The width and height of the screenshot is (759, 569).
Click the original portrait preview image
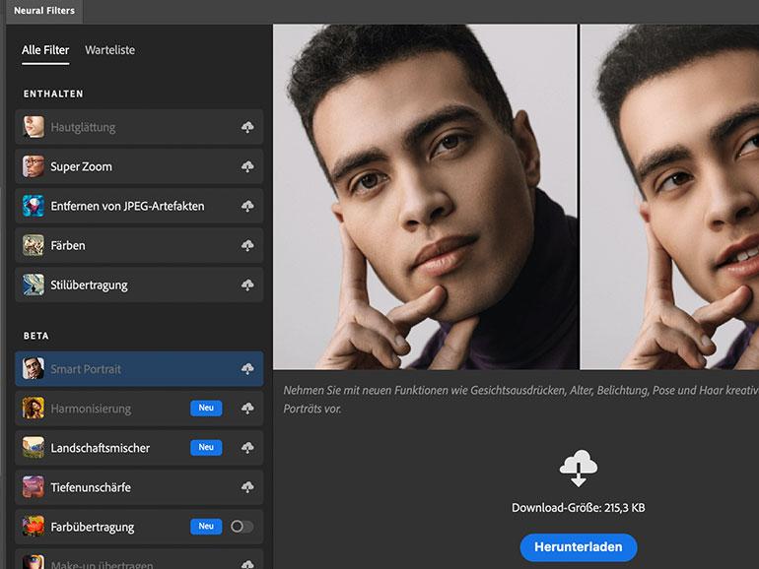[424, 197]
